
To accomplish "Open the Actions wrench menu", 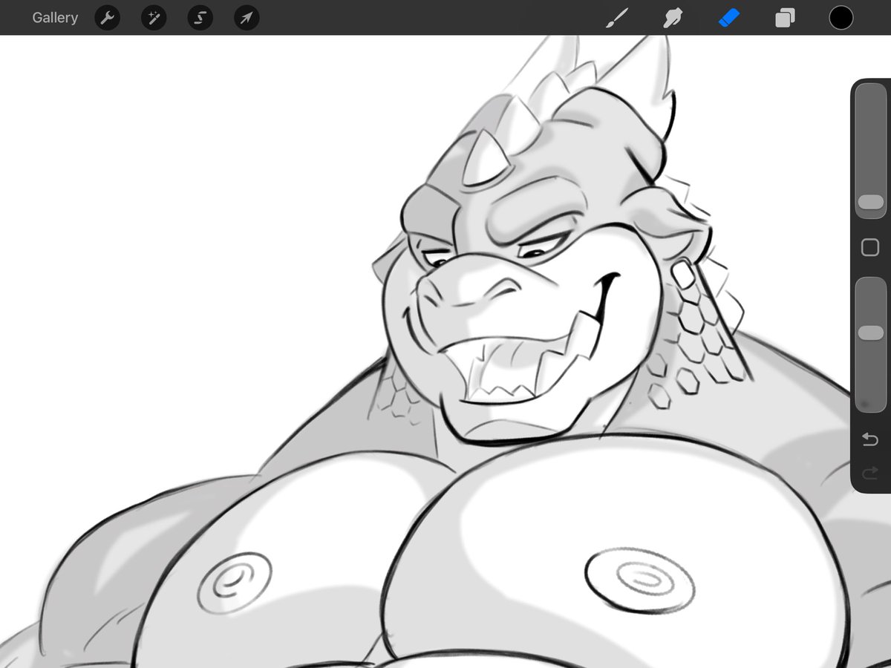I will [x=108, y=18].
